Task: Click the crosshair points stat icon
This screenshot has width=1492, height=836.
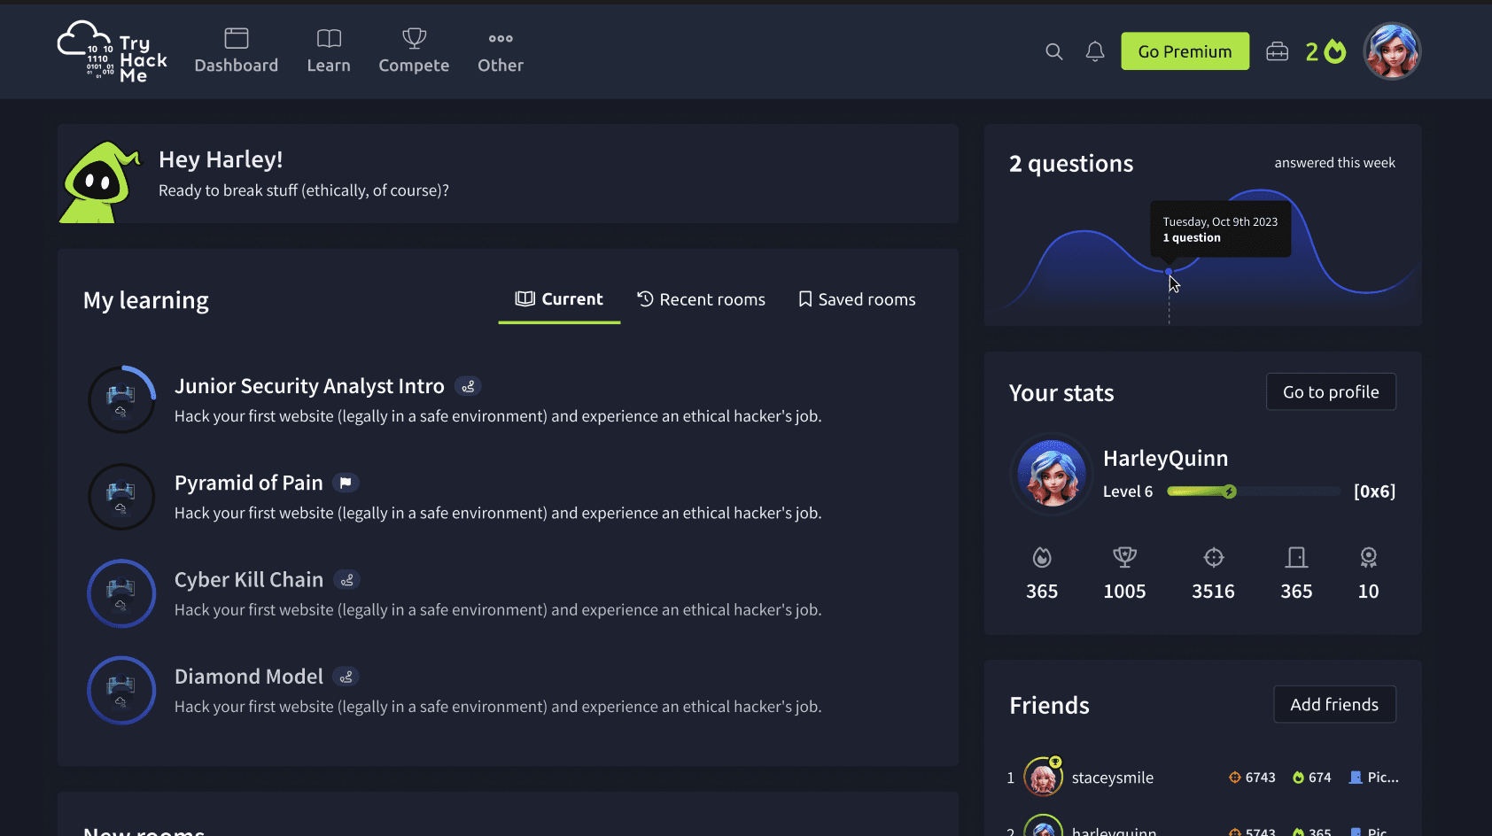Action: click(1214, 557)
